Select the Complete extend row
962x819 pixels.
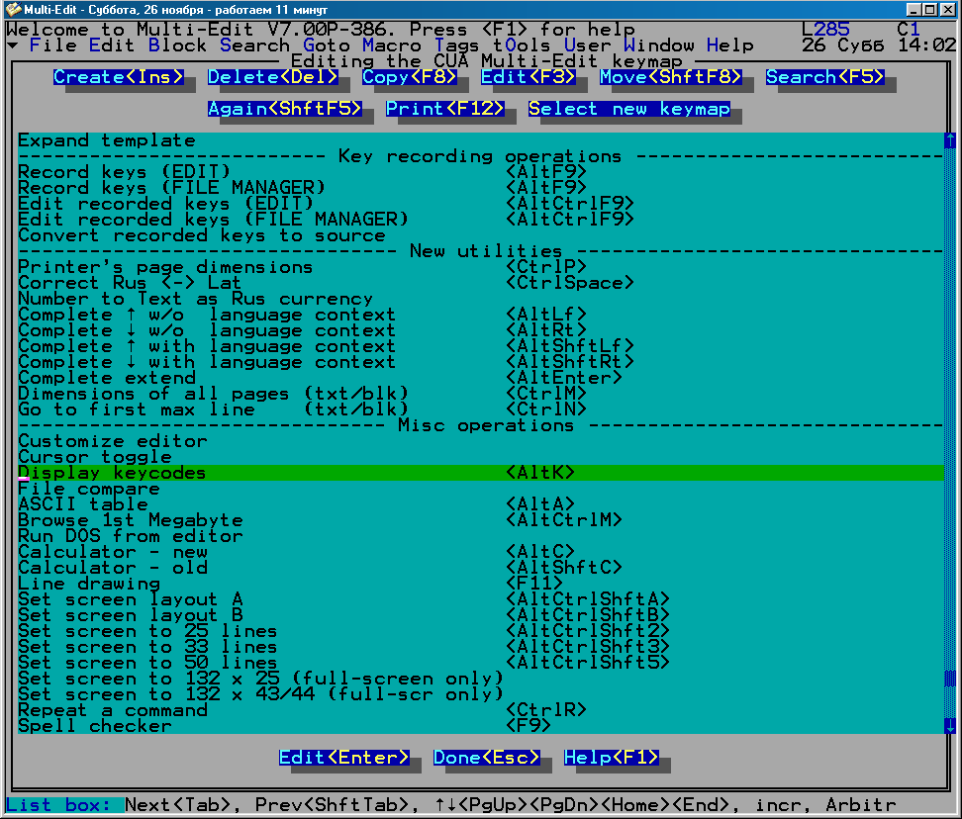481,378
